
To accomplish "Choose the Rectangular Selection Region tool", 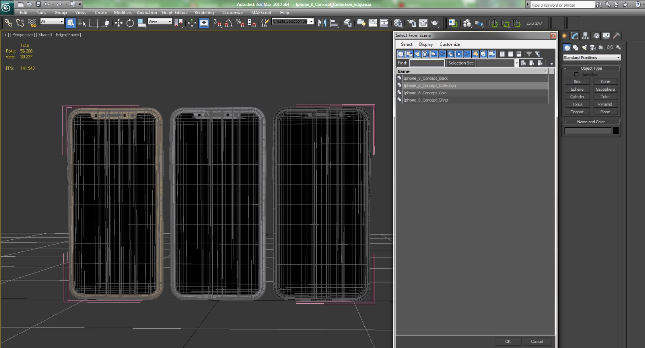I will pos(93,23).
